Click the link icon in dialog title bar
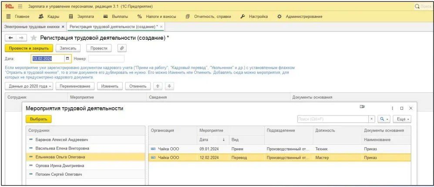 [362, 107]
